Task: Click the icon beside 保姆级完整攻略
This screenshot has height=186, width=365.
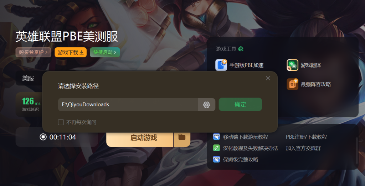Action: (x=216, y=159)
